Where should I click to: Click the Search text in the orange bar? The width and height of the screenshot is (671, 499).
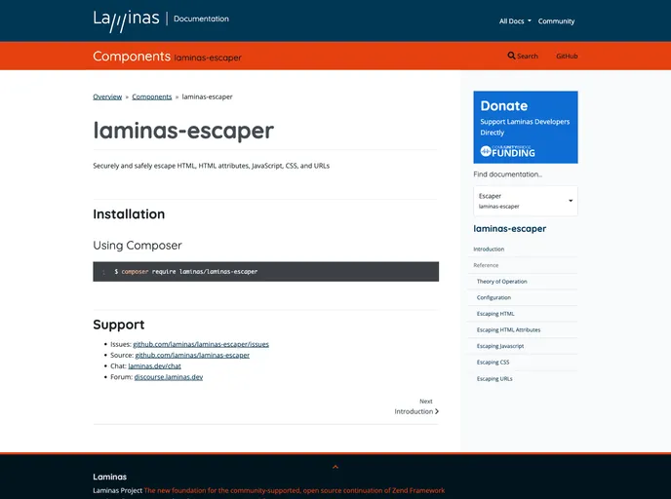pyautogui.click(x=528, y=56)
